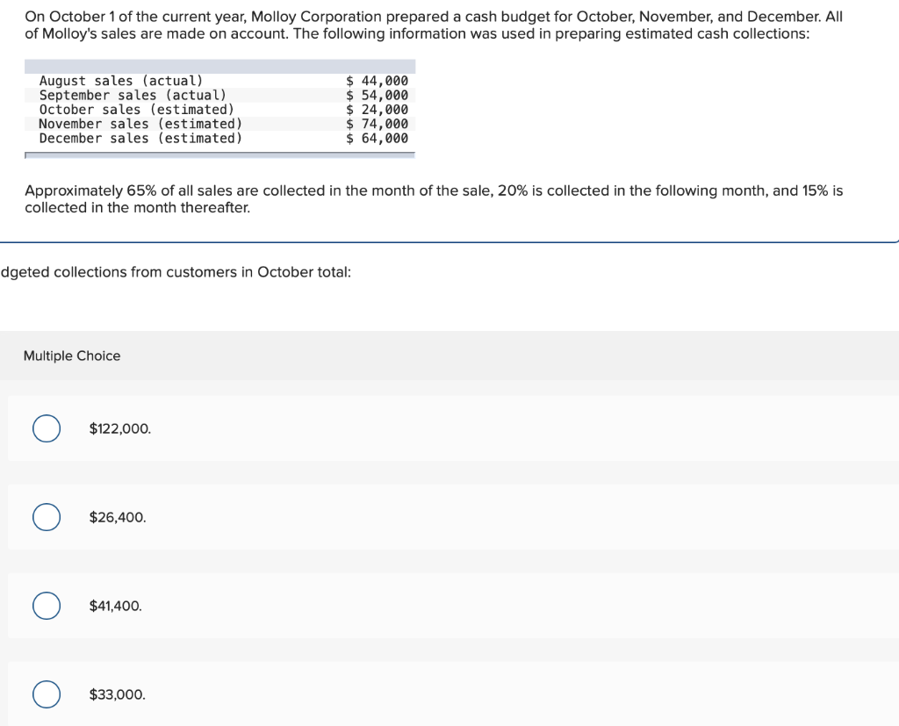Click the $122,000 answer label text
The width and height of the screenshot is (899, 726).
119,428
